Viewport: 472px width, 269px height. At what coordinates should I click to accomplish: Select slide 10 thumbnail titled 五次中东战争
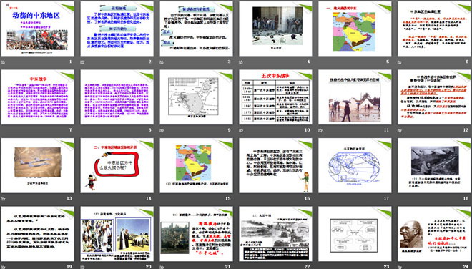click(275, 97)
